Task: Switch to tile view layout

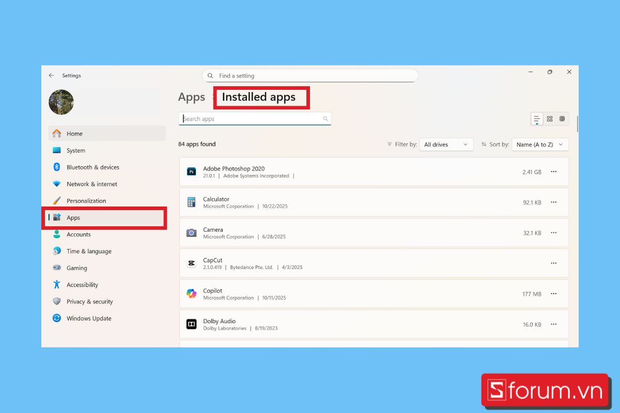Action: coord(562,119)
